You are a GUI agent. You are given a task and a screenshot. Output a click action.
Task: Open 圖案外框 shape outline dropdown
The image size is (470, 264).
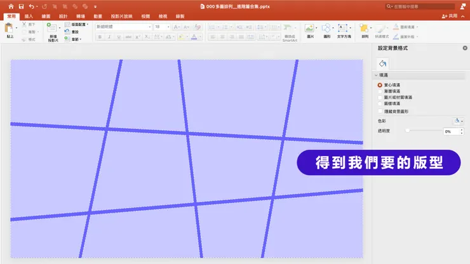pos(405,37)
